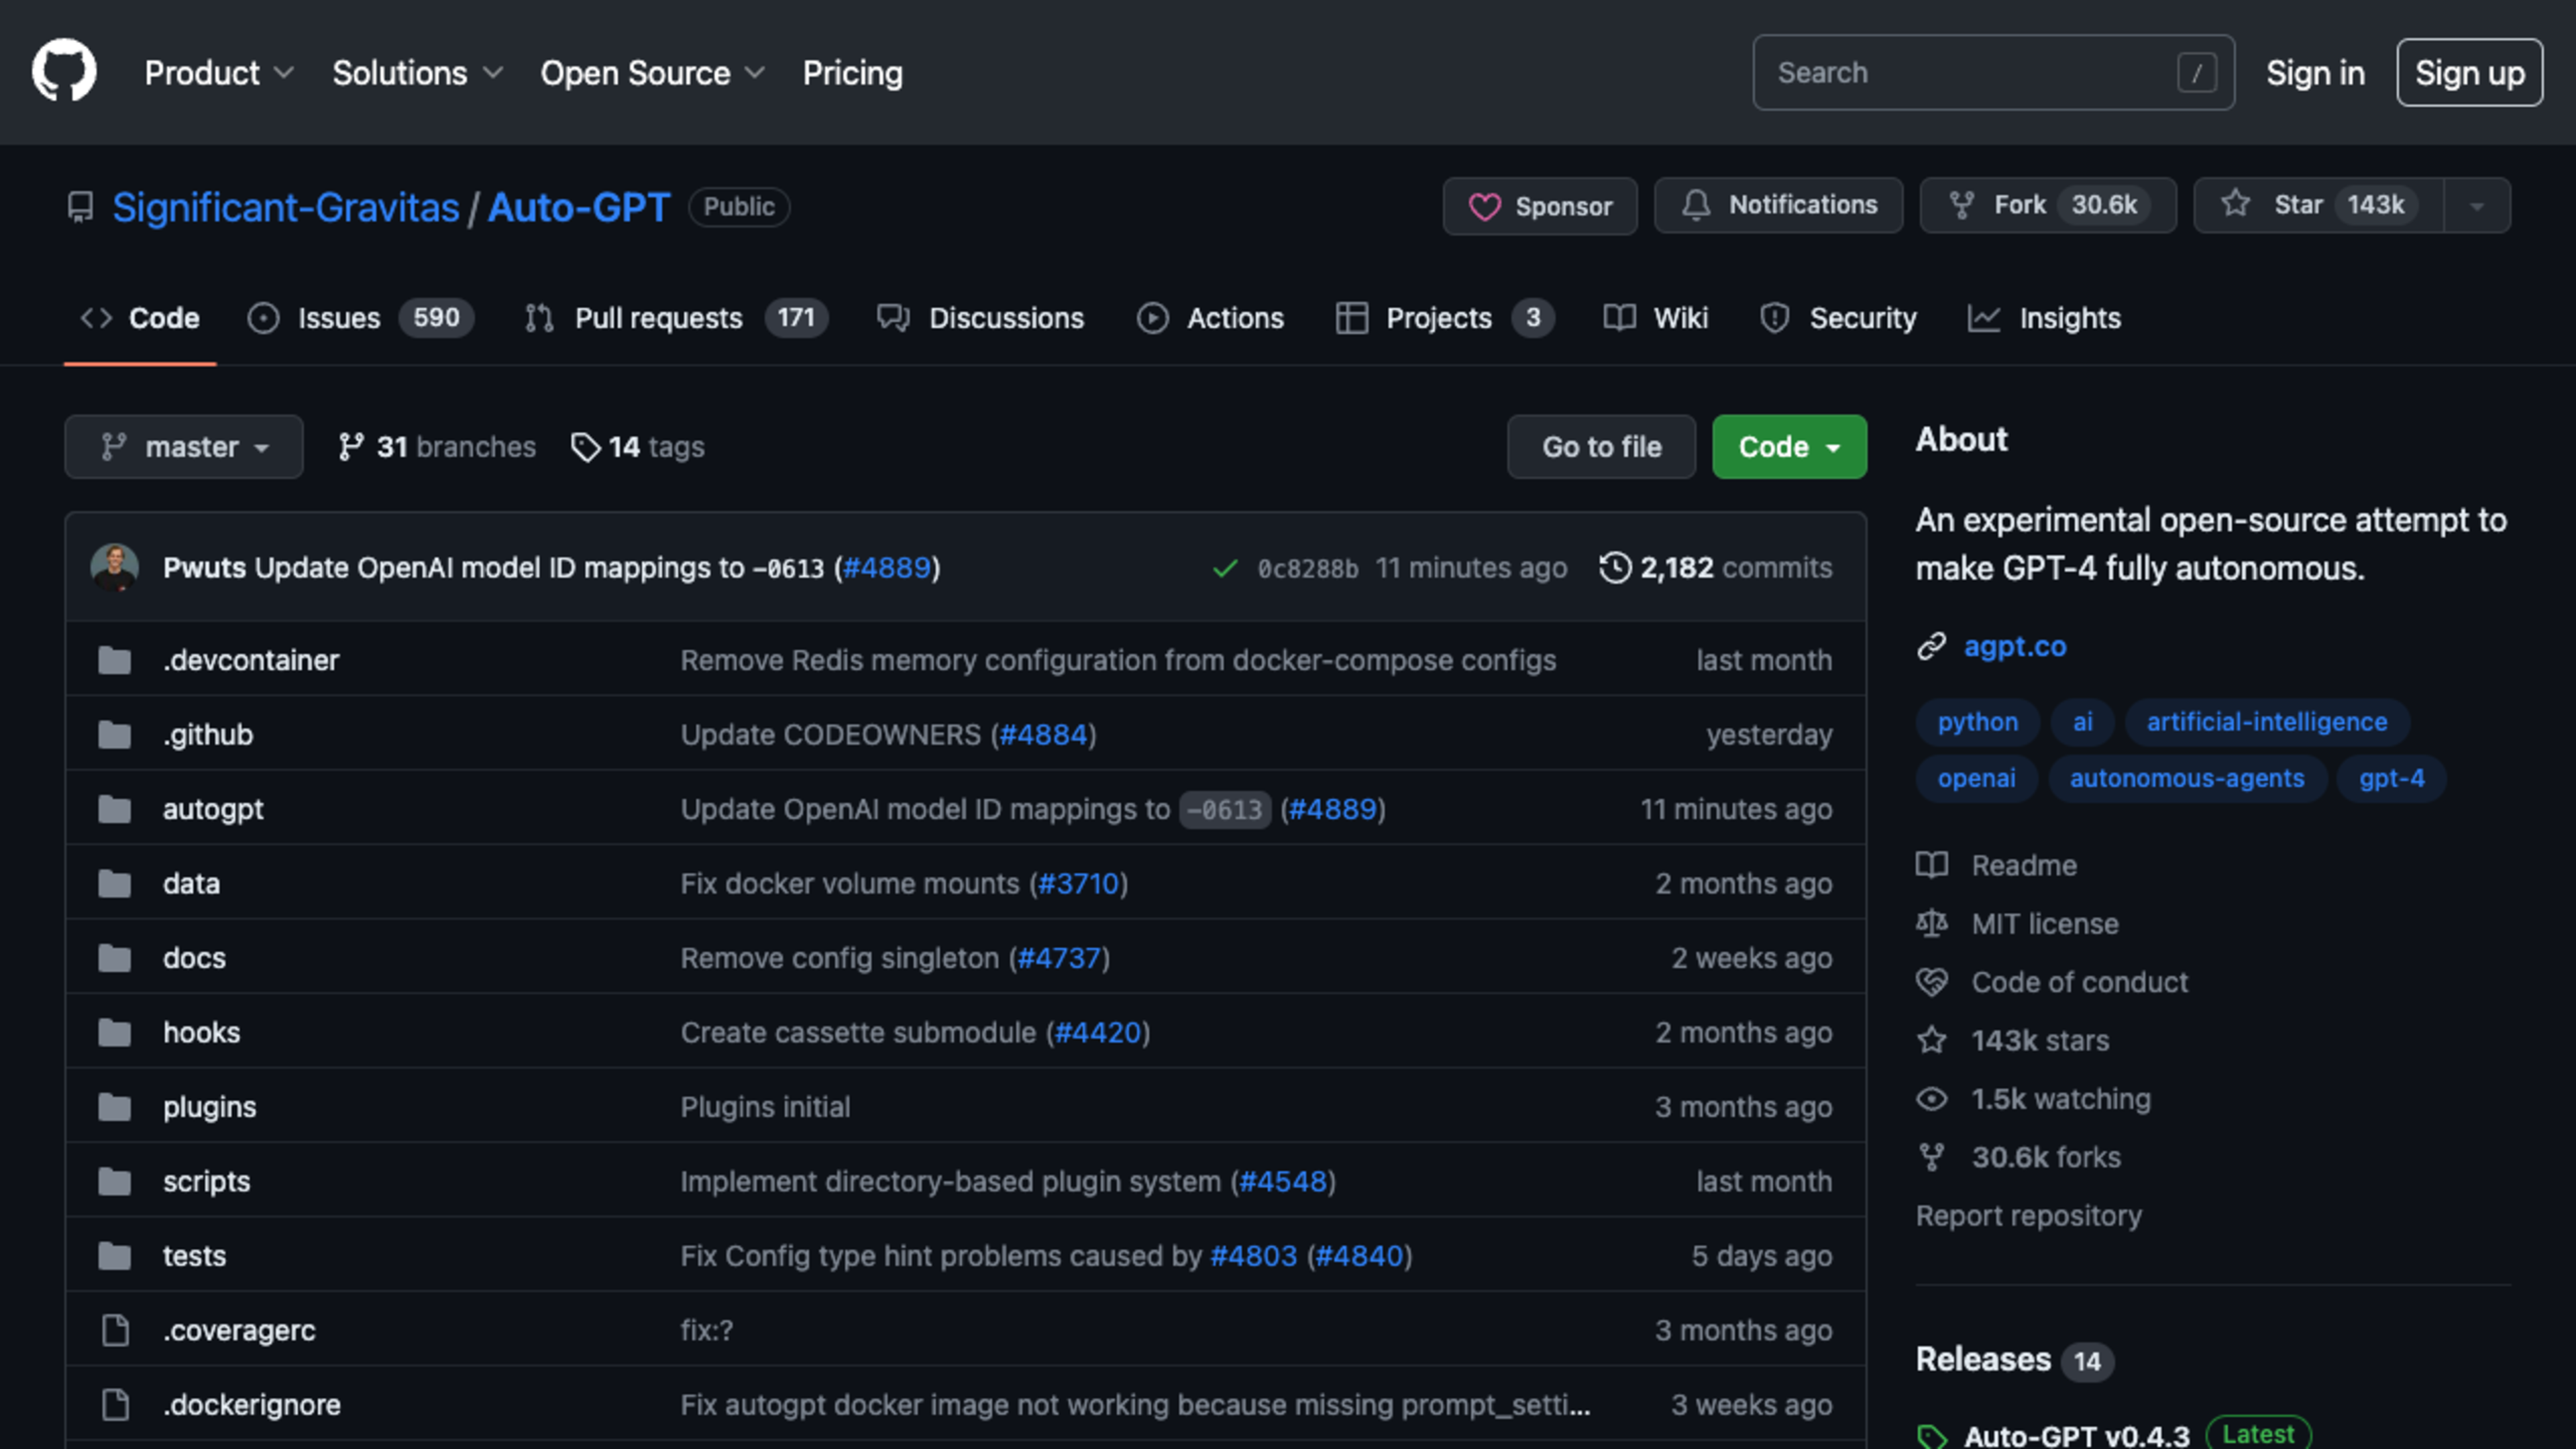
Task: Focus the Search input field
Action: (x=1993, y=72)
